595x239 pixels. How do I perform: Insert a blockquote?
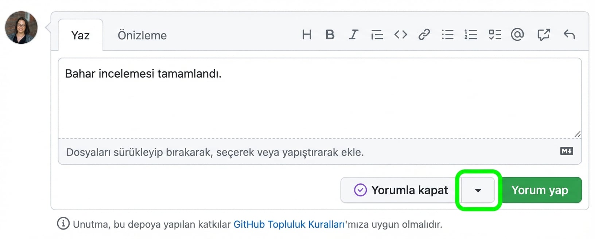click(377, 35)
